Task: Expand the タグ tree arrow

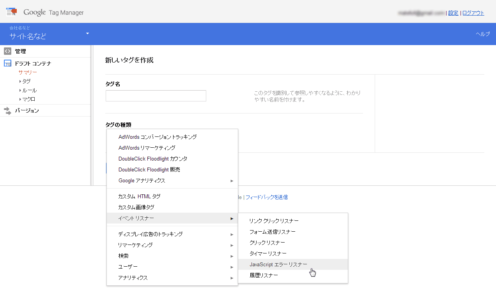Action: click(20, 81)
